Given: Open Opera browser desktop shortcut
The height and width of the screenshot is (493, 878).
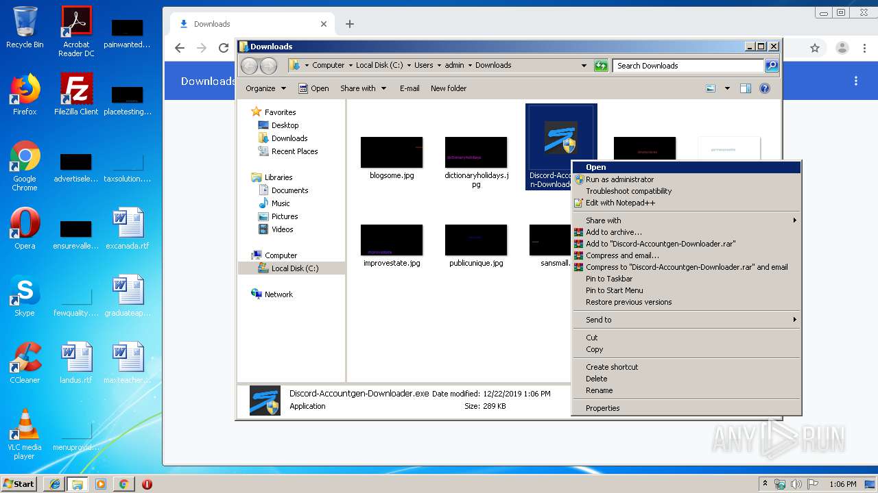Looking at the screenshot, I should (x=25, y=229).
